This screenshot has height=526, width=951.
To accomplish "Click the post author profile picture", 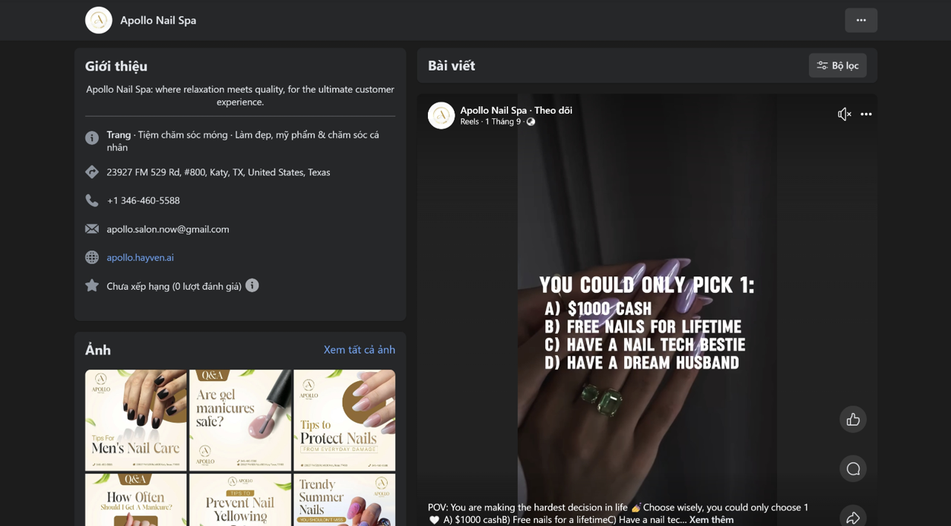I will click(x=441, y=116).
